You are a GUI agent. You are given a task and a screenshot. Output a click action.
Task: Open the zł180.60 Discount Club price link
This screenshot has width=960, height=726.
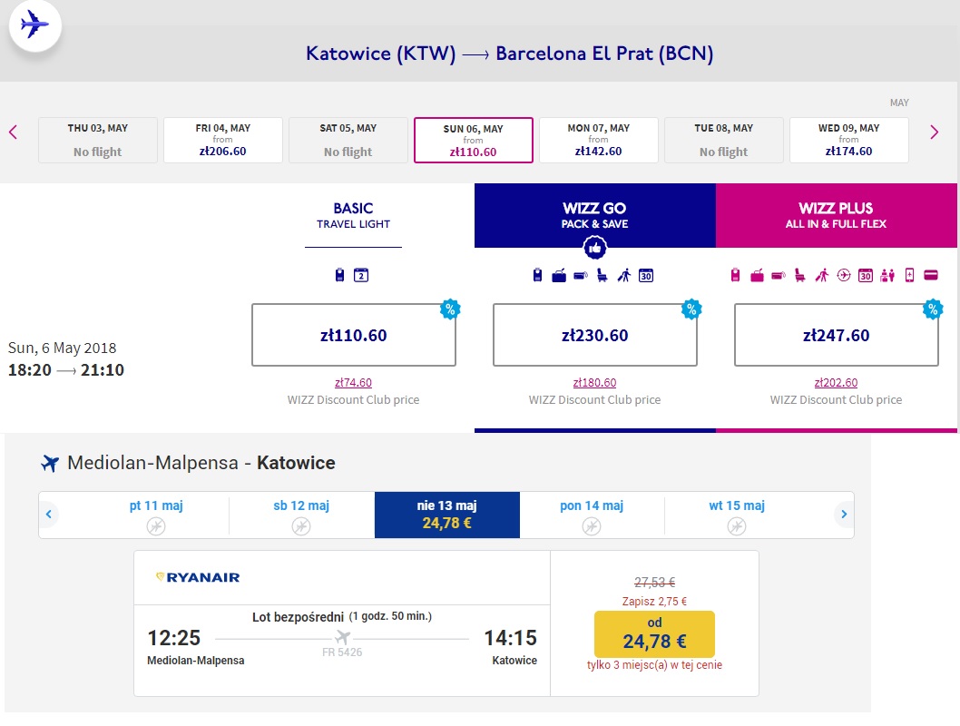594,383
